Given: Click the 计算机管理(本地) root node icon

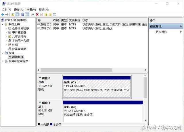Looking at the screenshot, I should (3, 20).
